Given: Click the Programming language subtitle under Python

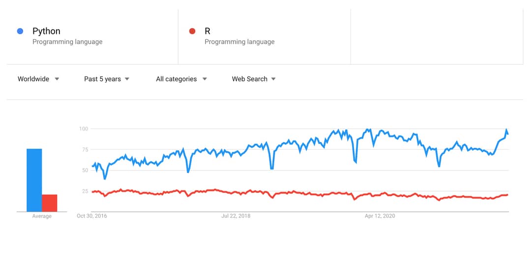Looking at the screenshot, I should 67,42.
